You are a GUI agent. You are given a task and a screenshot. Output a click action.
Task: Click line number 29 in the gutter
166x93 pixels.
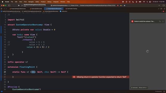pos(5,72)
